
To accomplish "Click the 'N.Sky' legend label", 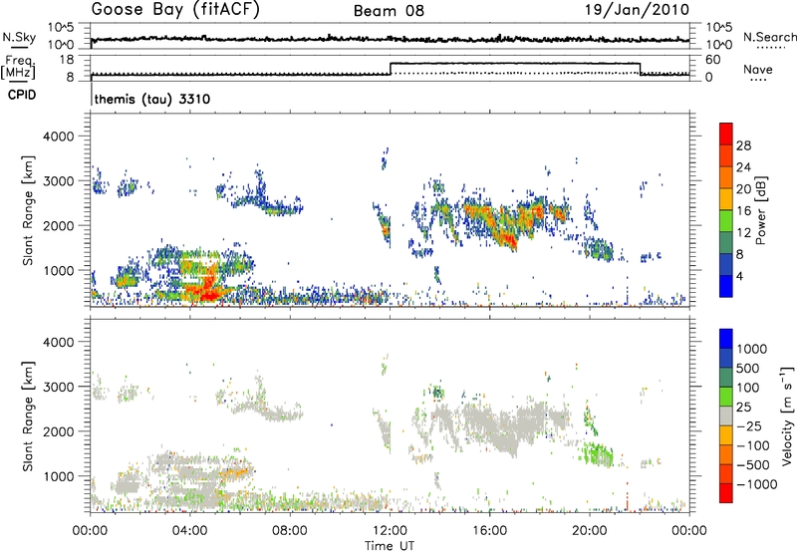I will pyautogui.click(x=19, y=37).
